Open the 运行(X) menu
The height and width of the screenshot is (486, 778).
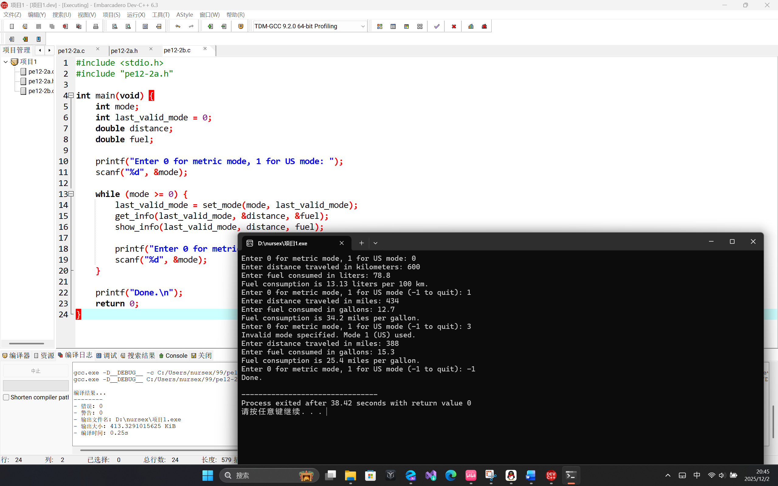coord(136,15)
